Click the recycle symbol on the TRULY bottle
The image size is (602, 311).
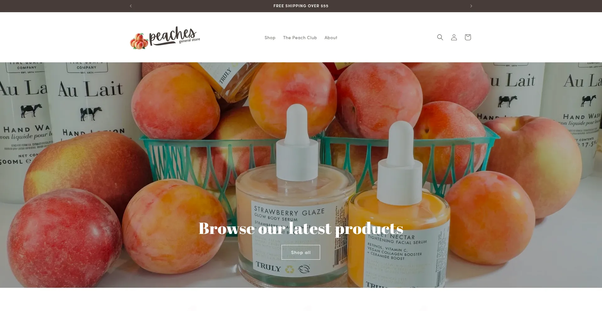pyautogui.click(x=289, y=269)
